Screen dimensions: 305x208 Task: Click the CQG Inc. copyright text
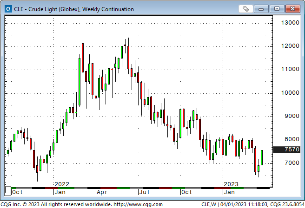[56, 204]
